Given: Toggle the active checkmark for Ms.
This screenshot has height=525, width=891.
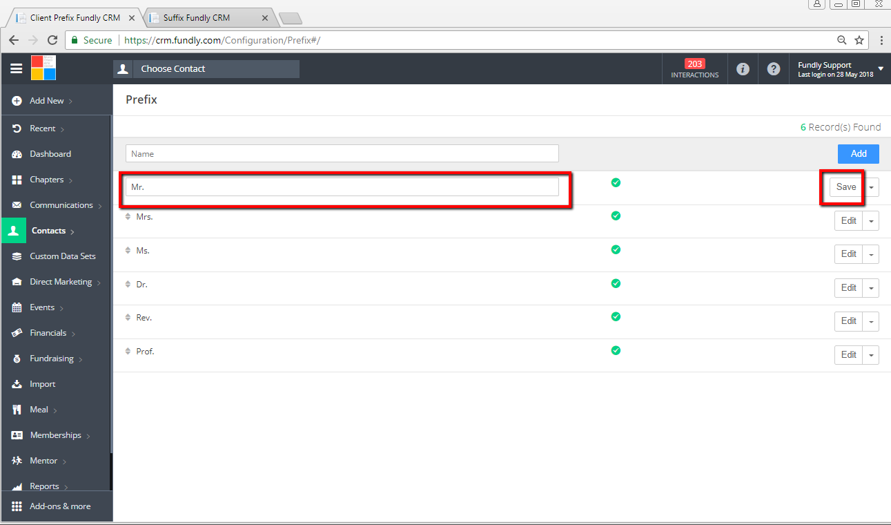Looking at the screenshot, I should (616, 249).
